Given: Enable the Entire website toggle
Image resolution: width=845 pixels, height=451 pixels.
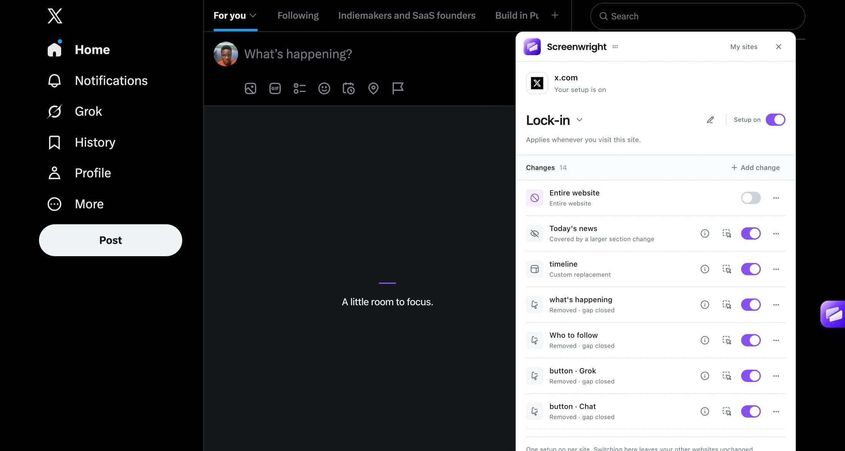Looking at the screenshot, I should click(x=751, y=198).
